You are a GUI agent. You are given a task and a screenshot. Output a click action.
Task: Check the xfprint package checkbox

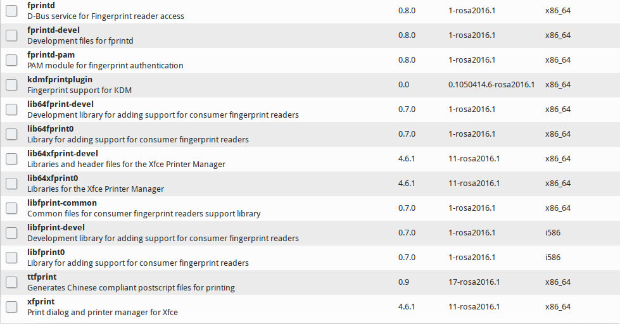[x=11, y=307]
